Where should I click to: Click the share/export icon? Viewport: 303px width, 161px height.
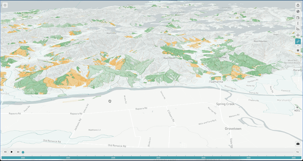(298, 5)
